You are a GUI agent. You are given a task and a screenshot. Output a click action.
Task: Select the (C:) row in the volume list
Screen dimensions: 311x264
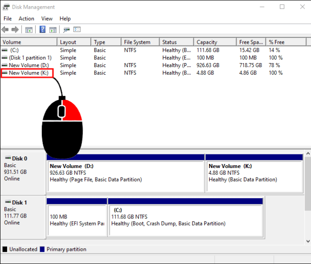[x=14, y=50]
